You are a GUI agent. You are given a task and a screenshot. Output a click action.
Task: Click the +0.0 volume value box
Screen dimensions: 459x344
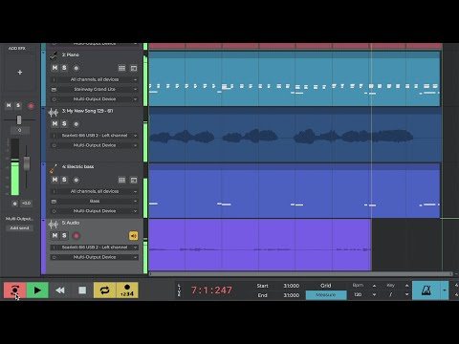(26, 204)
